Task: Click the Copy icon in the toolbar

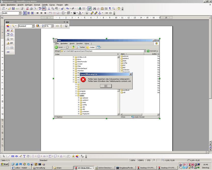Action: (x=53, y=9)
